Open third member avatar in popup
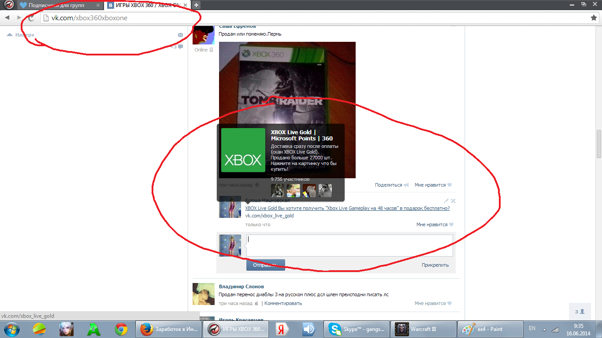Viewport: 602px width, 338px height. click(x=309, y=191)
